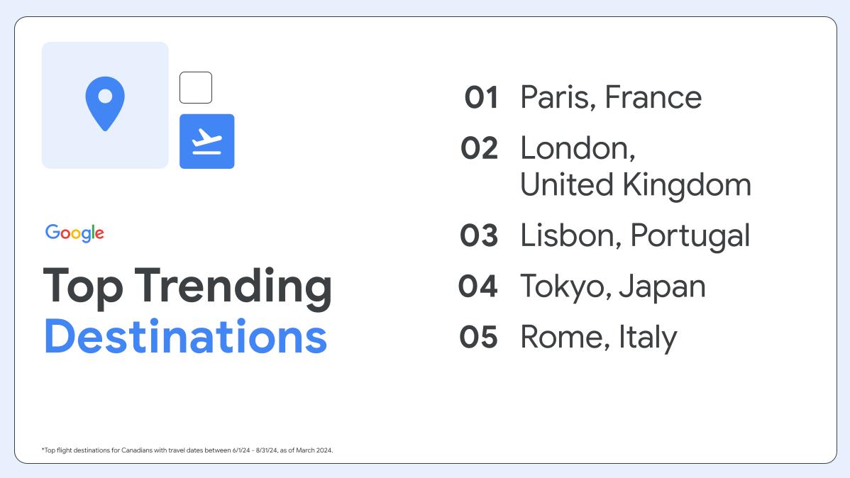Click the empty white rounded square
850x478 pixels.
pos(196,87)
